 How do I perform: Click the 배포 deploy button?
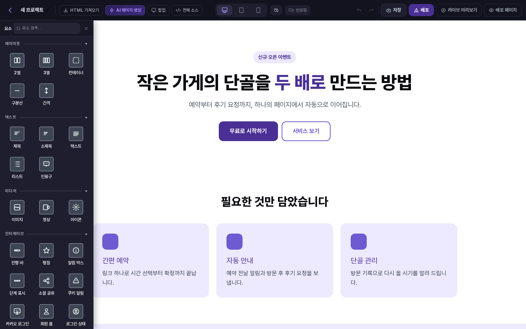point(421,10)
